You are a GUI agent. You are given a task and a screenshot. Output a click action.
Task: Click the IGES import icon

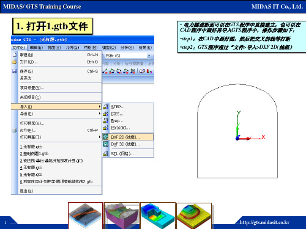106,114
